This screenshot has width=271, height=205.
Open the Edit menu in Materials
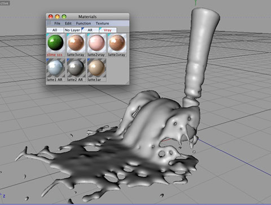click(68, 24)
